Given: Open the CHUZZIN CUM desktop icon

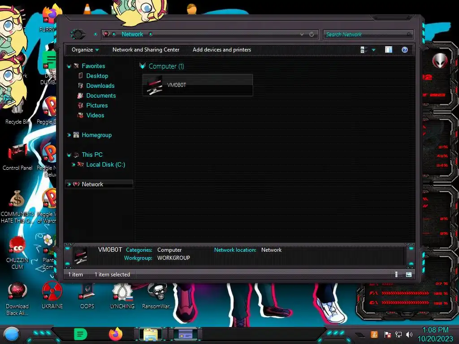Looking at the screenshot, I should [x=17, y=253].
